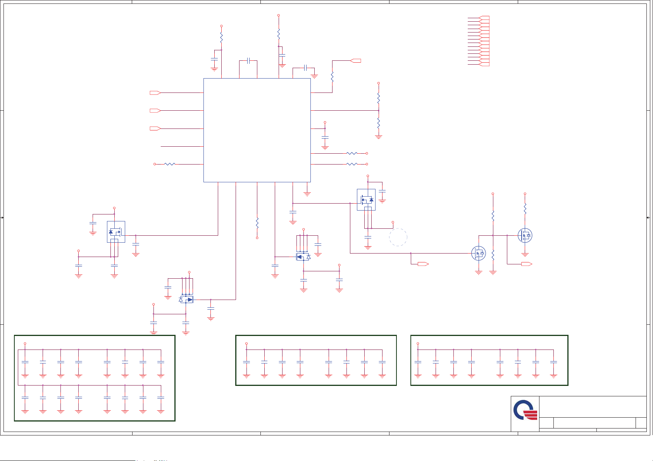Select the lower horizontal resistor right of the IC

click(x=352, y=164)
